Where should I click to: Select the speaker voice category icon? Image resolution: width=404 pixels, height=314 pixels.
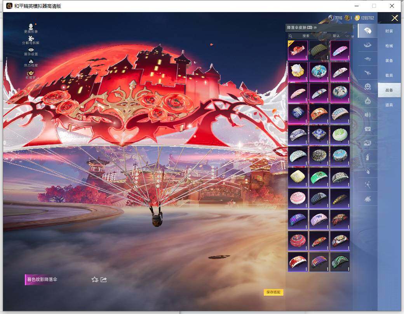(x=367, y=115)
